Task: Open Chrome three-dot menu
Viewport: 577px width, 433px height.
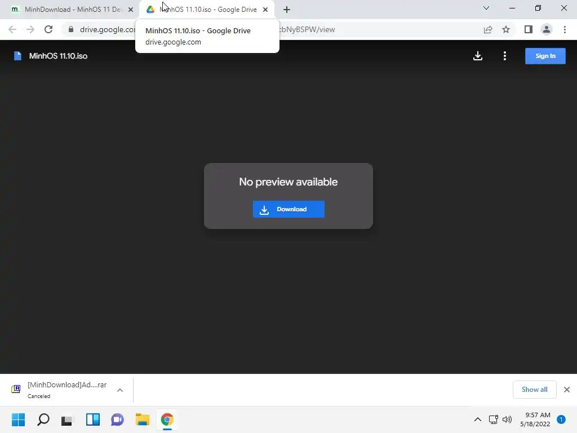Action: [565, 29]
